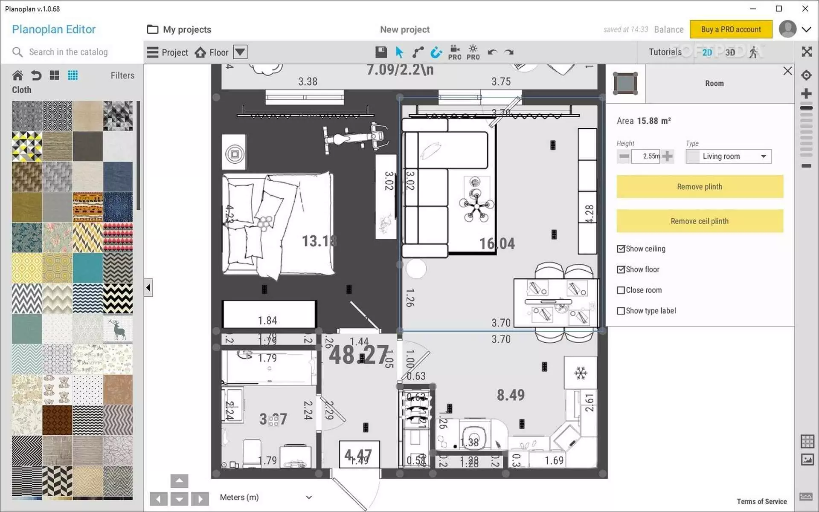Switch to the 3D view tab
The height and width of the screenshot is (512, 819).
click(x=730, y=52)
